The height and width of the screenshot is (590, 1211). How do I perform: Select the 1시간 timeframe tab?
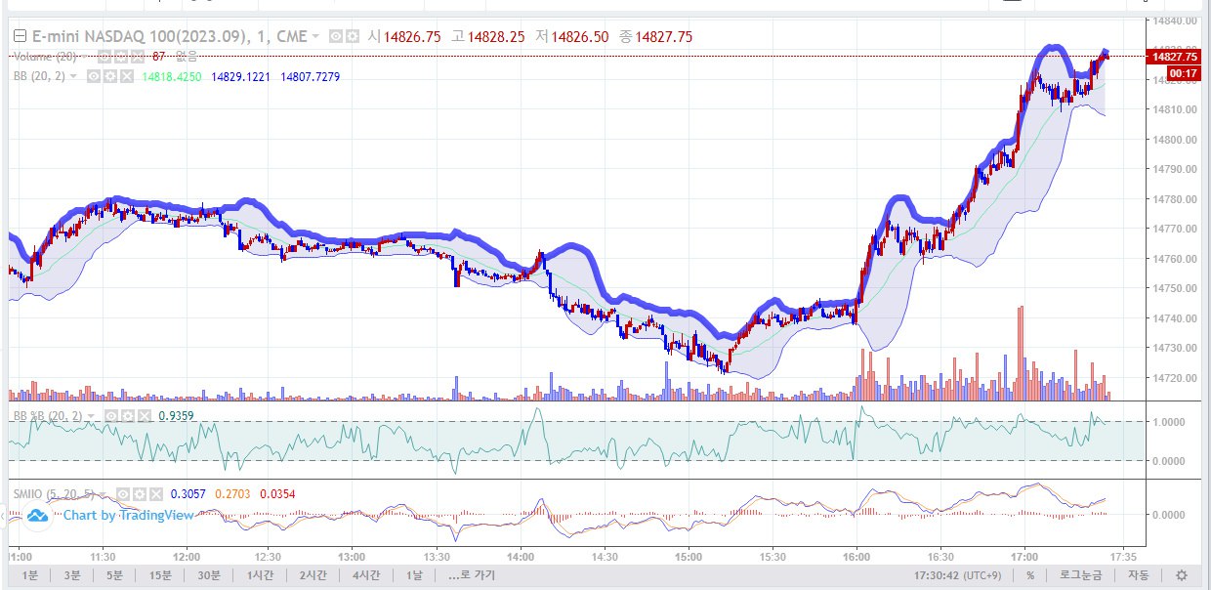pyautogui.click(x=260, y=575)
